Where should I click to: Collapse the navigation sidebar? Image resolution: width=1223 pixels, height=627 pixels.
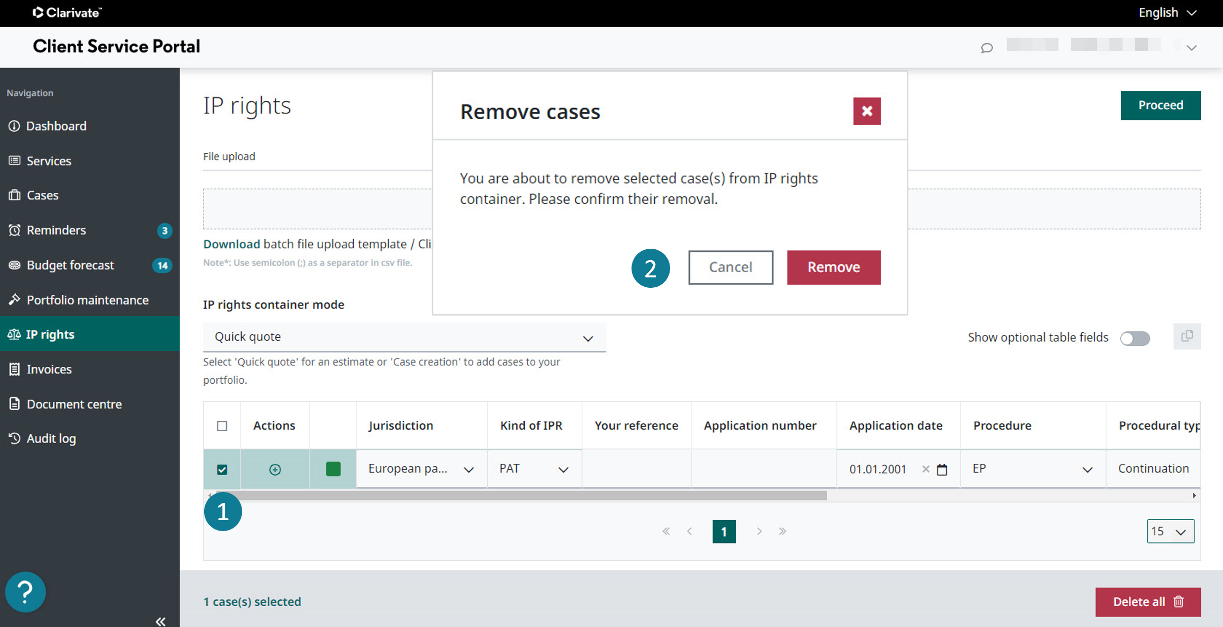(x=161, y=621)
